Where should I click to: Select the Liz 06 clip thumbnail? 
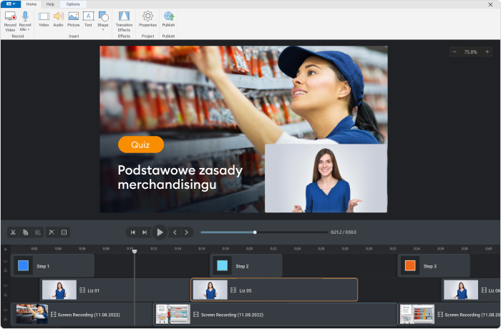point(461,290)
